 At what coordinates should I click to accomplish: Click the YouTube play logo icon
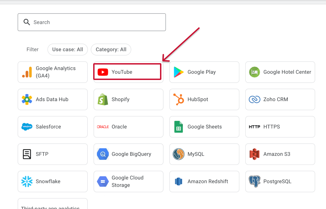[103, 72]
